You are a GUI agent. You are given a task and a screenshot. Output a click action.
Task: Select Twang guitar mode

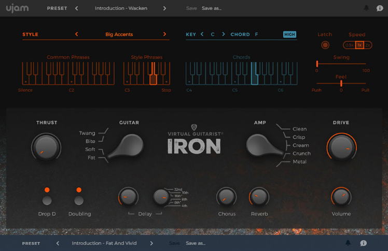point(87,133)
